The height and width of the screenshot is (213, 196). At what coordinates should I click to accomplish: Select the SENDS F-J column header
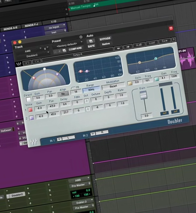click(31, 25)
